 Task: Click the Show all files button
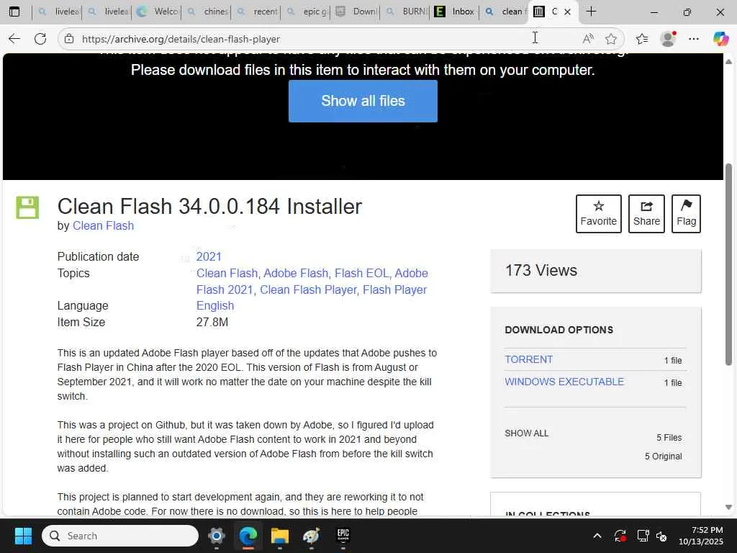tap(363, 101)
